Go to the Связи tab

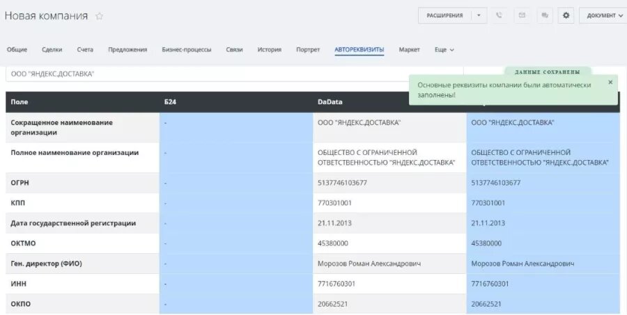click(234, 50)
